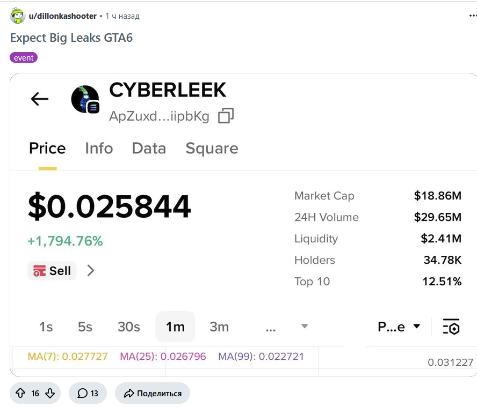477x407 pixels.
Task: Copy the ApZuxd...iipbKg contract address
Action: click(226, 116)
